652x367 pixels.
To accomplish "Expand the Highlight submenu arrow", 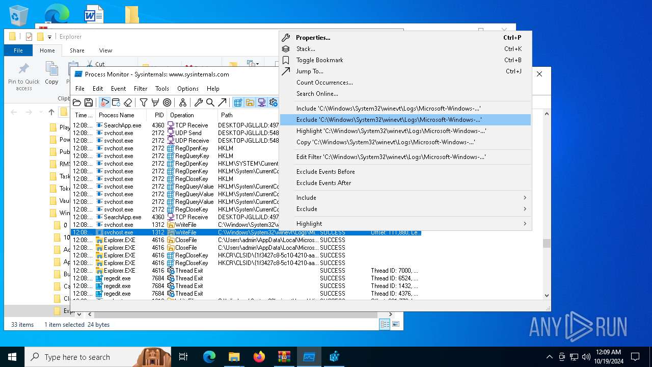I will (525, 224).
